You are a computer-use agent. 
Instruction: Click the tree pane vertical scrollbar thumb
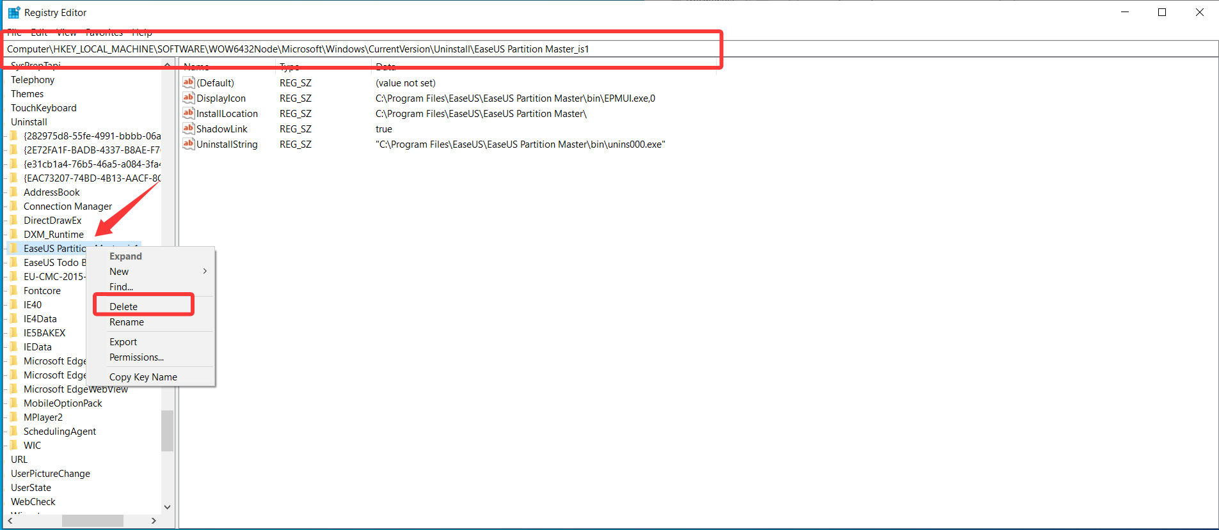(x=167, y=430)
